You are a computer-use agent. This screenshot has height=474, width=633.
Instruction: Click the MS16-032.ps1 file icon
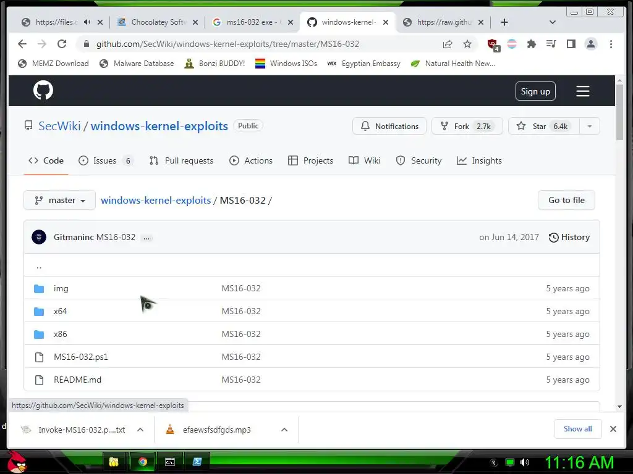tap(39, 357)
